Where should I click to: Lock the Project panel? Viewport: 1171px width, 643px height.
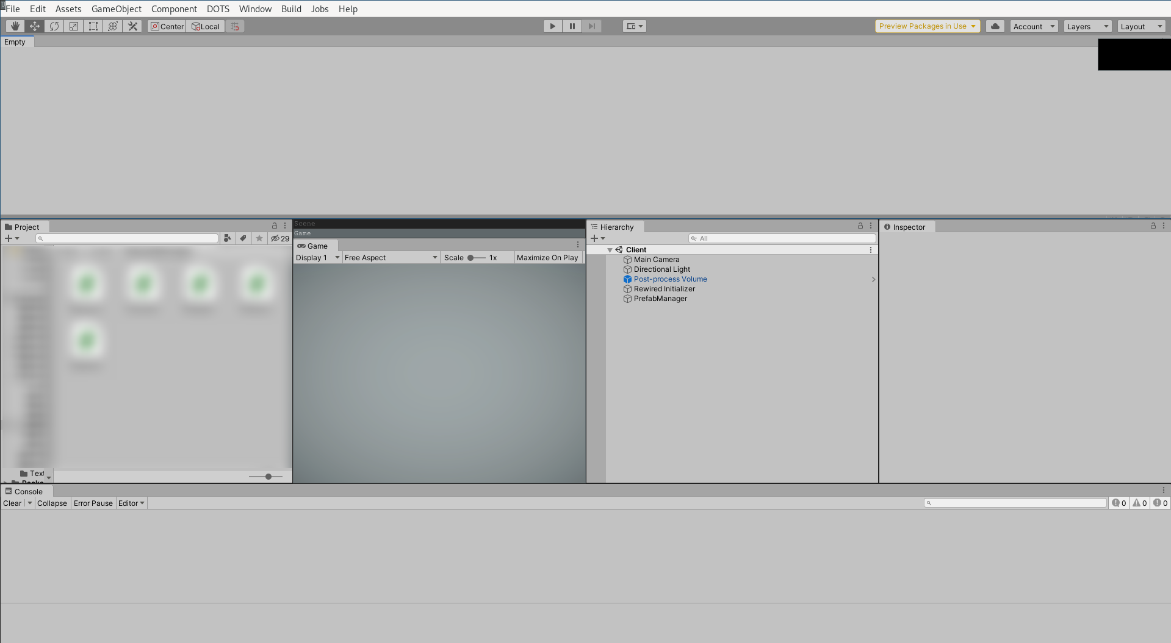pyautogui.click(x=275, y=226)
